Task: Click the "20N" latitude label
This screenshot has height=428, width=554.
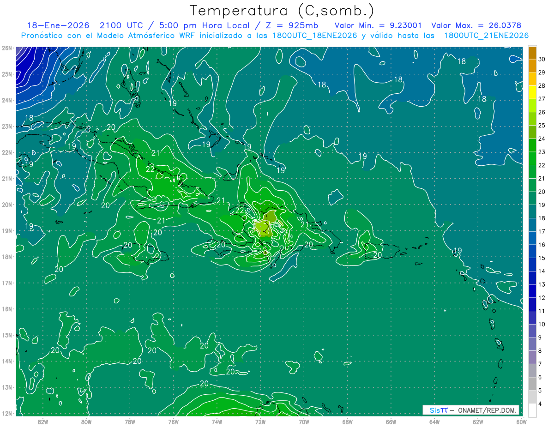Action: coord(7,205)
